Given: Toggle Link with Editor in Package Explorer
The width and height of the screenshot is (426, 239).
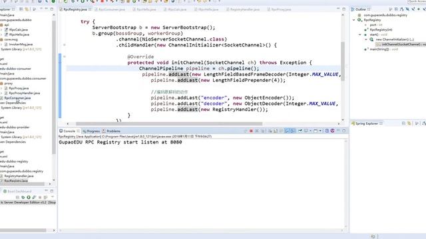Looking at the screenshot, I should point(27,9).
